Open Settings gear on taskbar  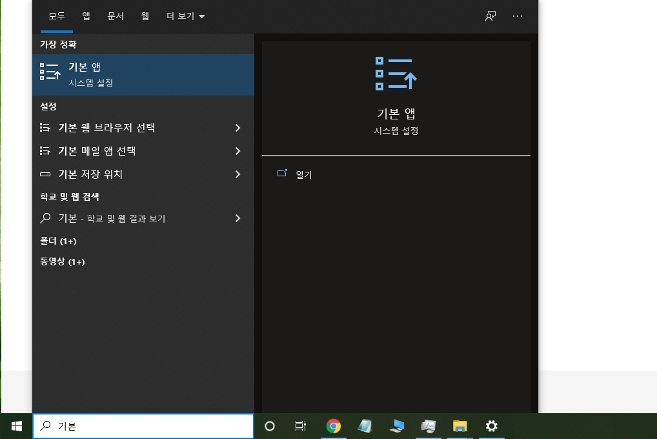[492, 426]
